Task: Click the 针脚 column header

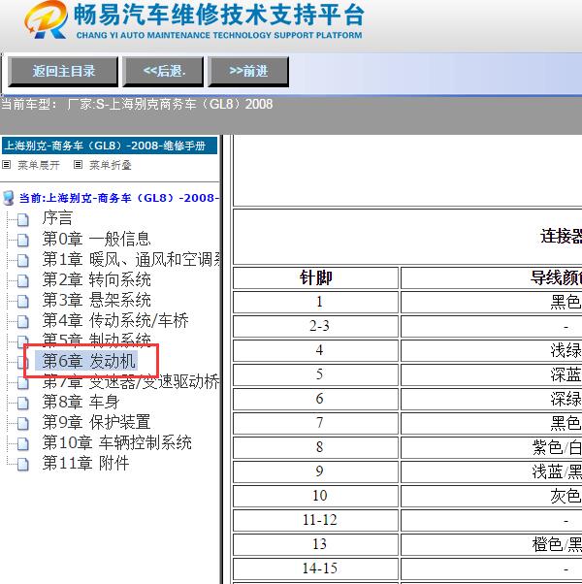Action: click(316, 277)
